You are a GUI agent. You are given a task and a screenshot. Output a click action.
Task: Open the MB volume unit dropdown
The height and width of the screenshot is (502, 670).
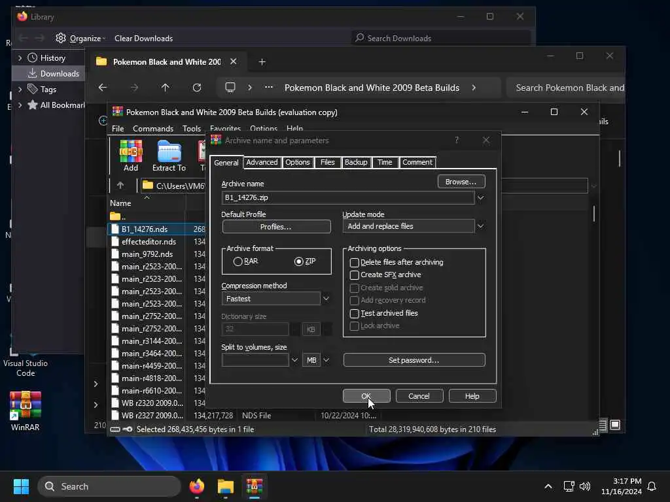(x=326, y=360)
